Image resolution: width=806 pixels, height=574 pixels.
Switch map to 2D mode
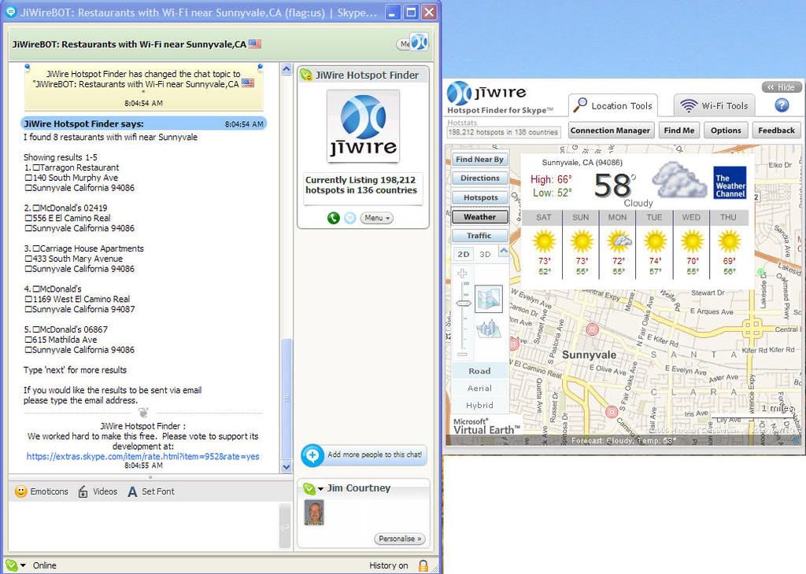tap(463, 254)
